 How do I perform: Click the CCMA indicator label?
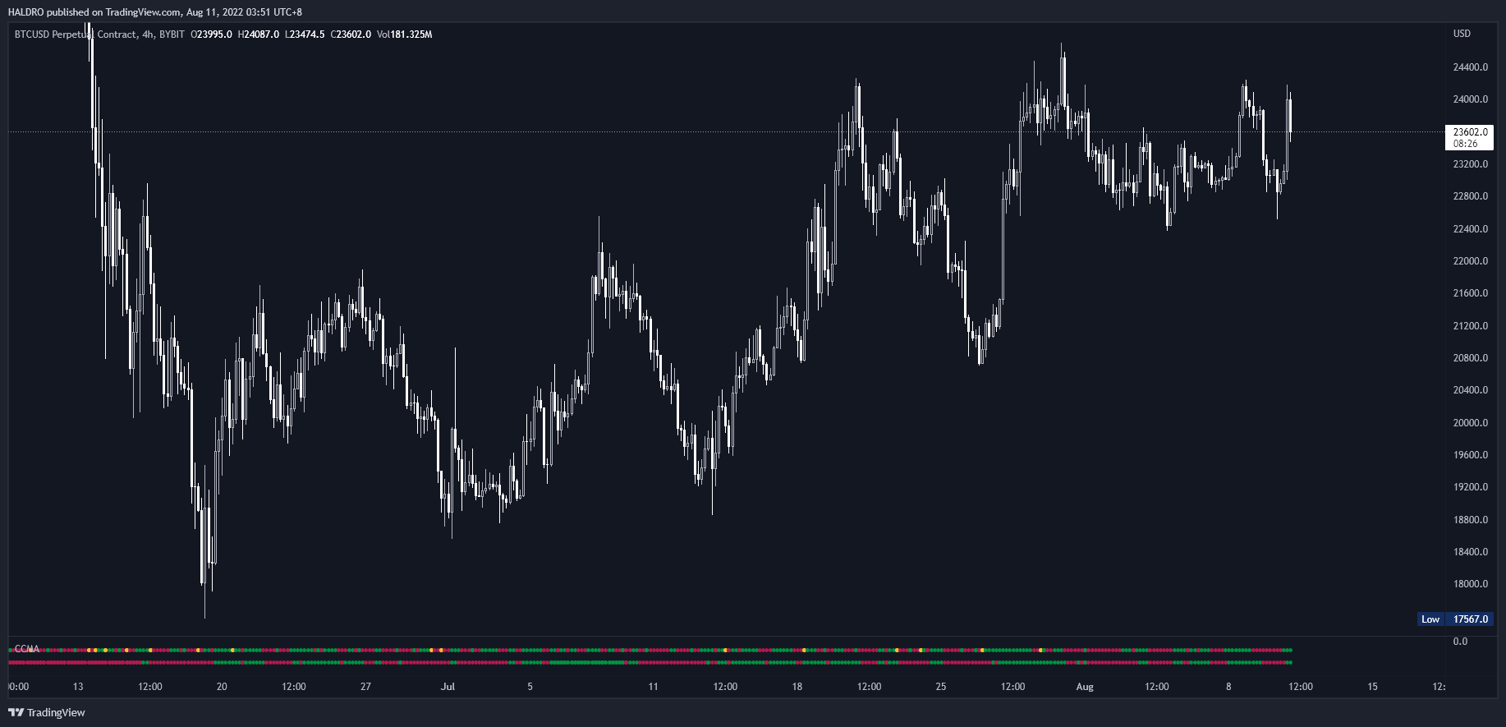pos(27,649)
